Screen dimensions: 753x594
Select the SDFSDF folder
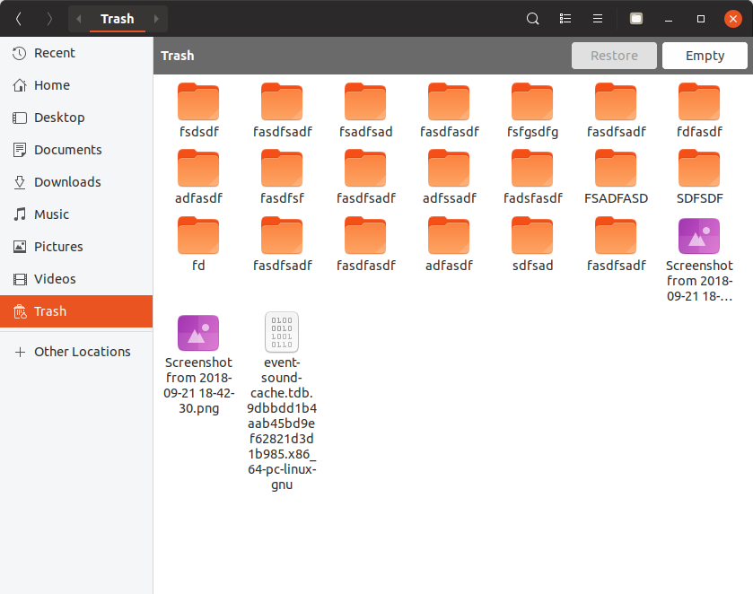tap(699, 177)
